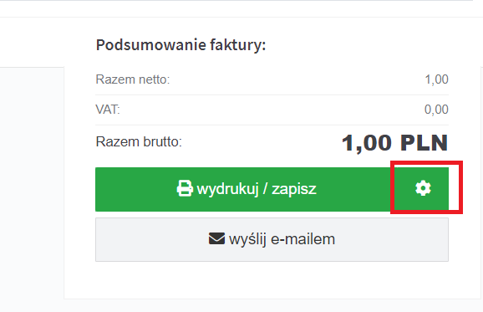The height and width of the screenshot is (312, 483).
Task: Click the word e-mailem on gray button
Action: [303, 239]
